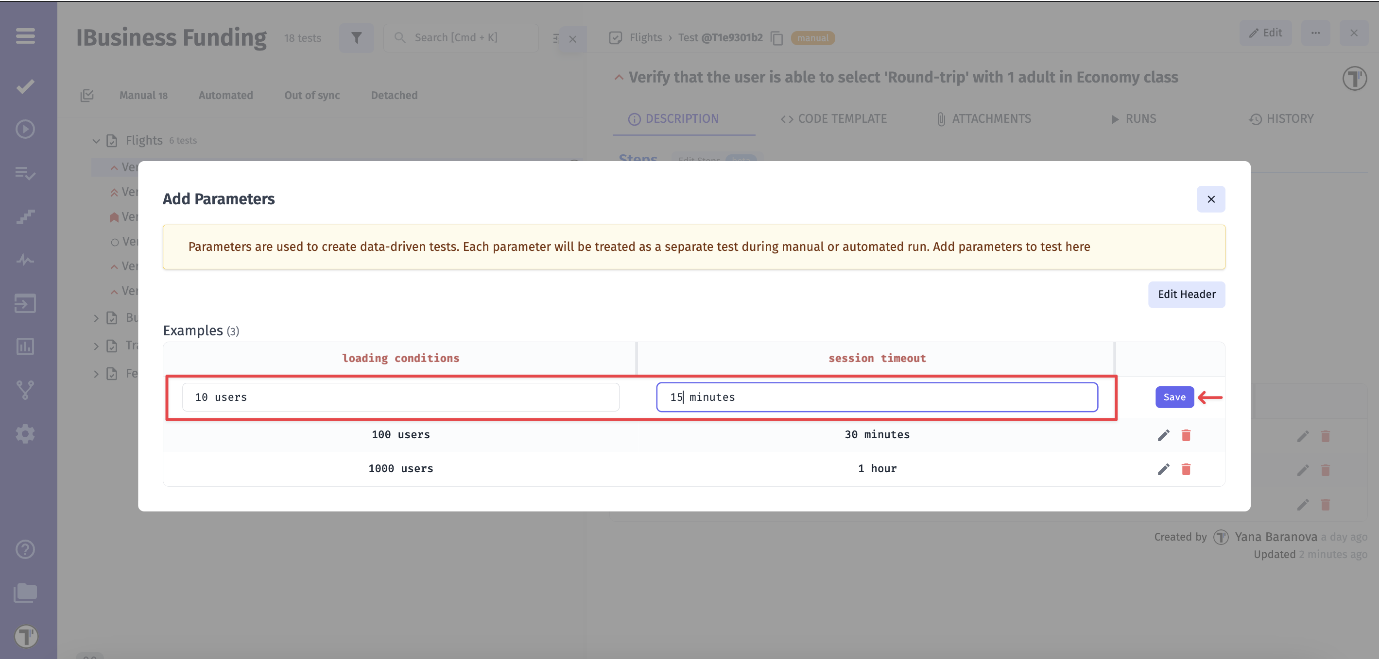
Task: Open project Settings gear icon
Action: pyautogui.click(x=25, y=433)
